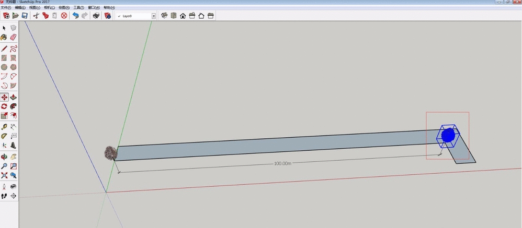Switch to Top view using toolbar icon
The height and width of the screenshot is (228, 522).
(x=173, y=16)
